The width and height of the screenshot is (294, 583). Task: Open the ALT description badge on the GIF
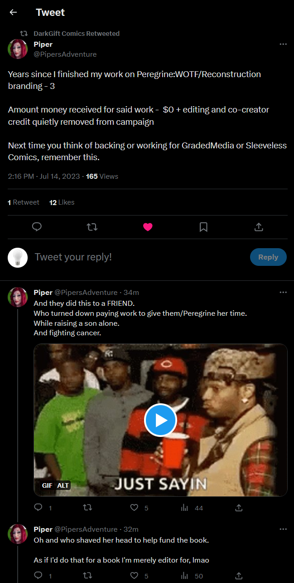63,485
